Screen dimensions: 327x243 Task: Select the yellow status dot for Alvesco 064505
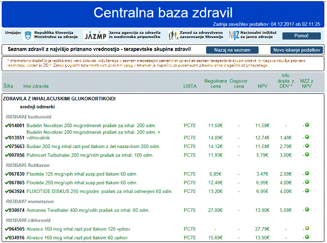pyautogui.click(x=307, y=228)
